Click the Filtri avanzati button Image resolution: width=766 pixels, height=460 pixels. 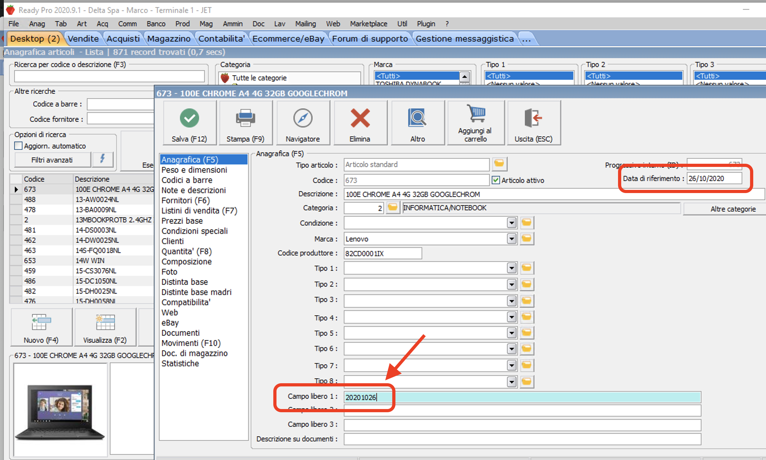point(52,160)
